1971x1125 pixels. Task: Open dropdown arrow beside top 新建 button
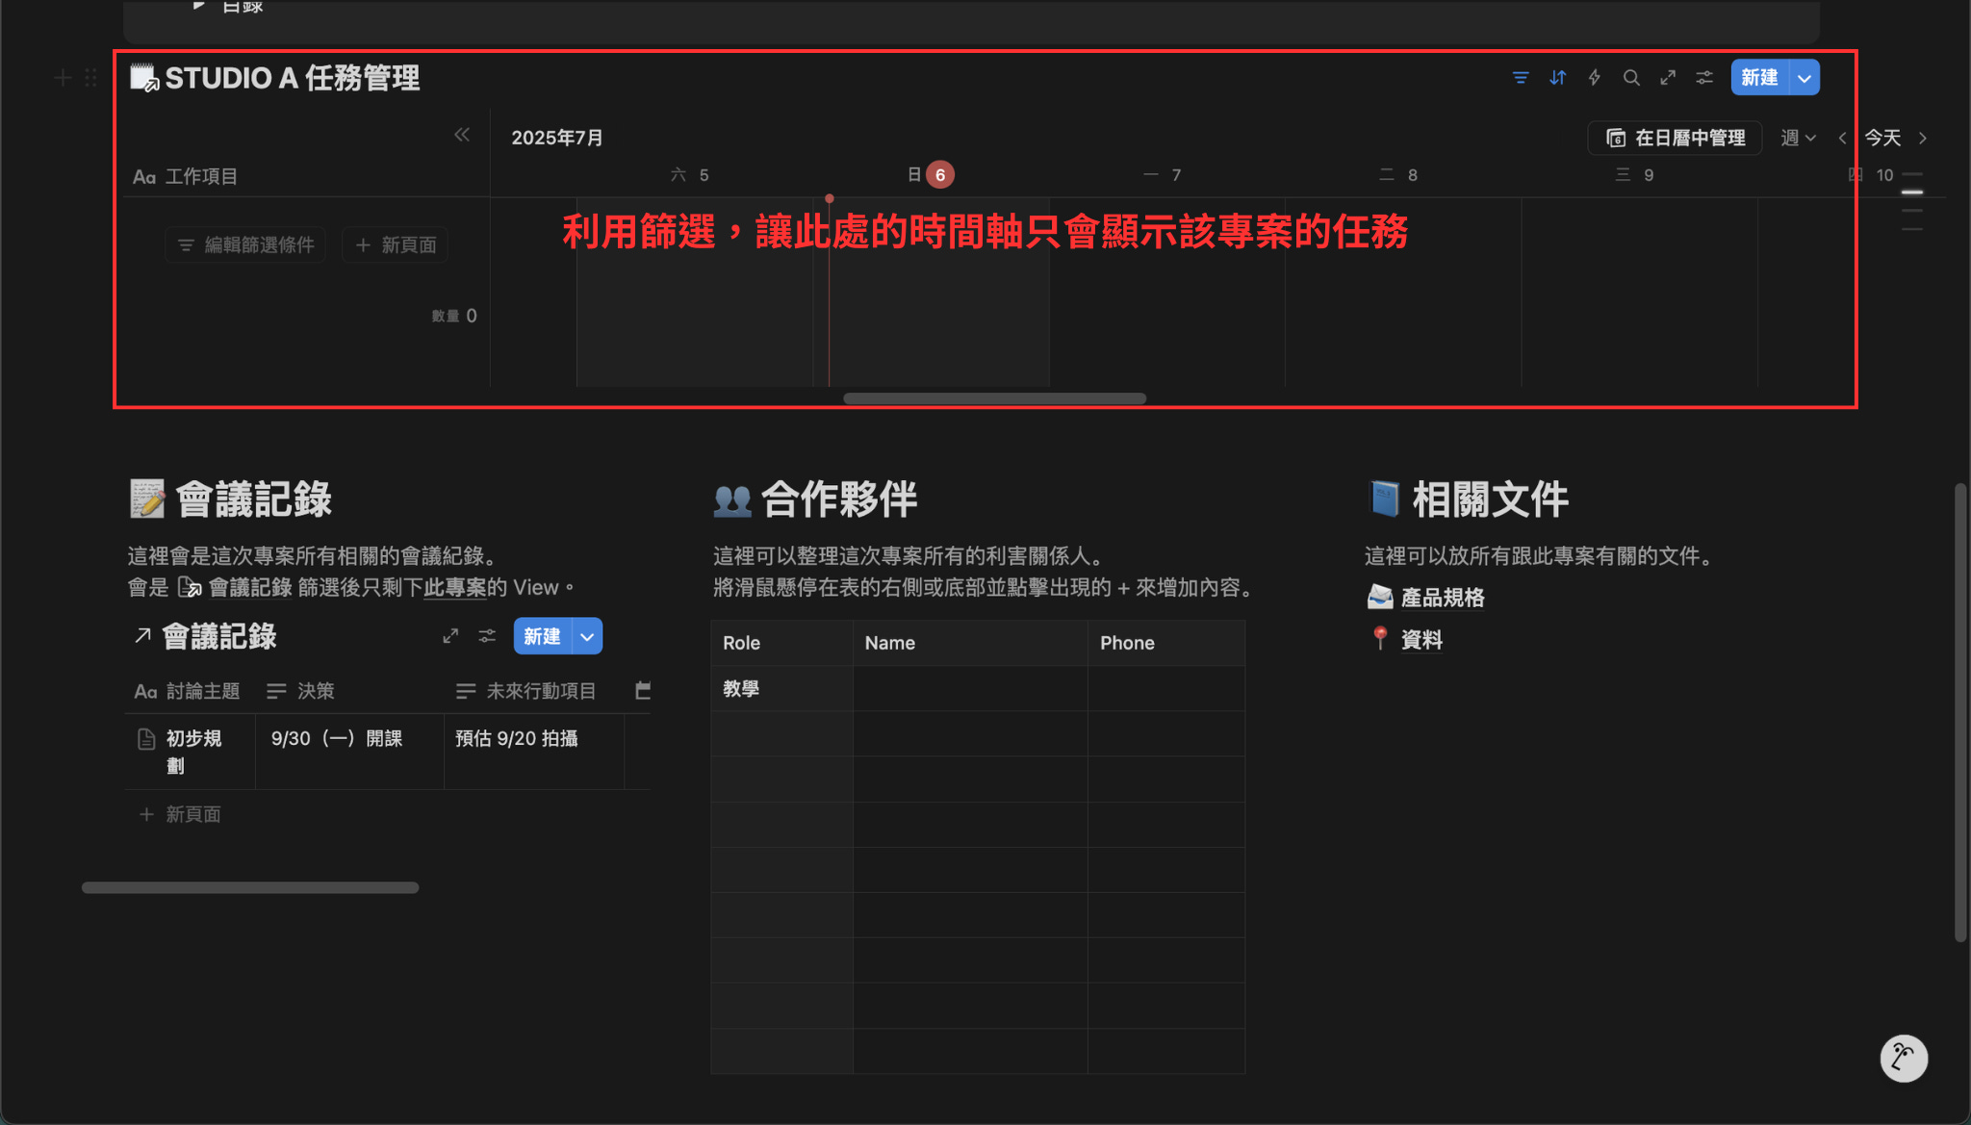(x=1805, y=78)
